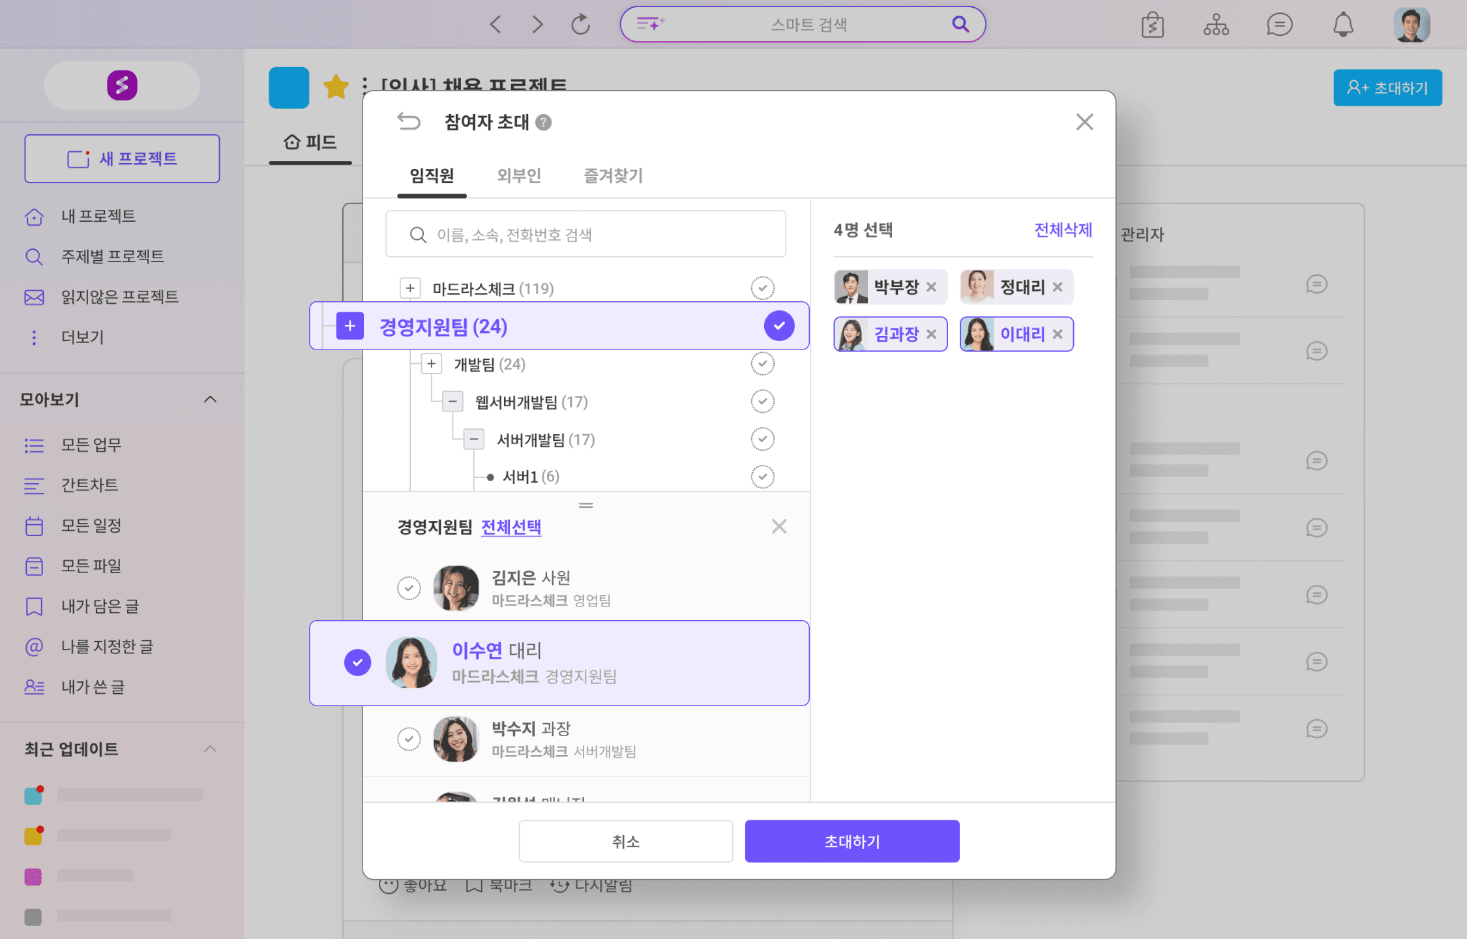Click the 전체삭제 link
This screenshot has height=939, width=1467.
[x=1063, y=230]
